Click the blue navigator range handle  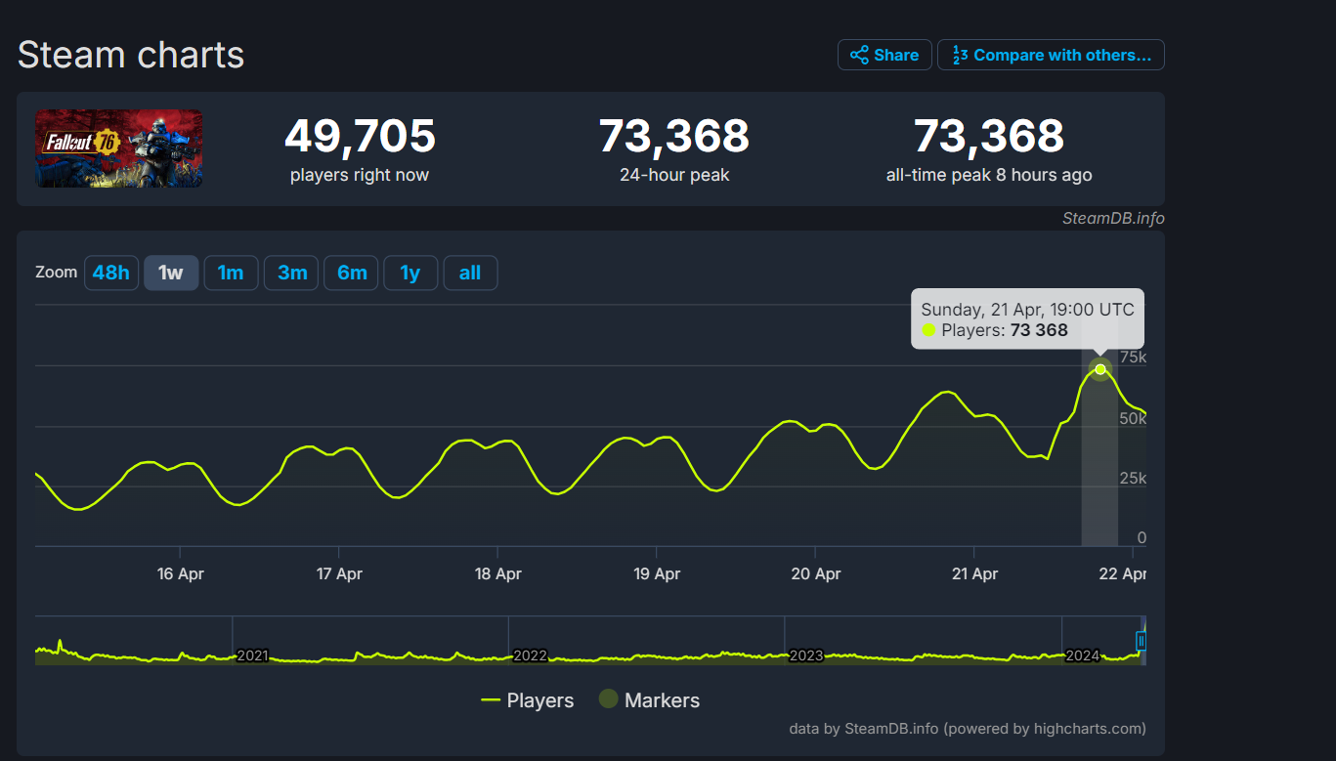pos(1141,641)
